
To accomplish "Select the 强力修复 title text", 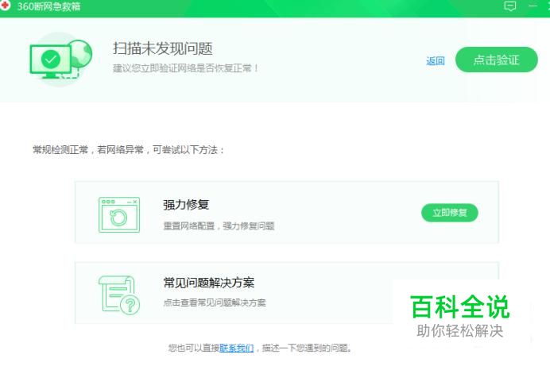I will (x=186, y=205).
